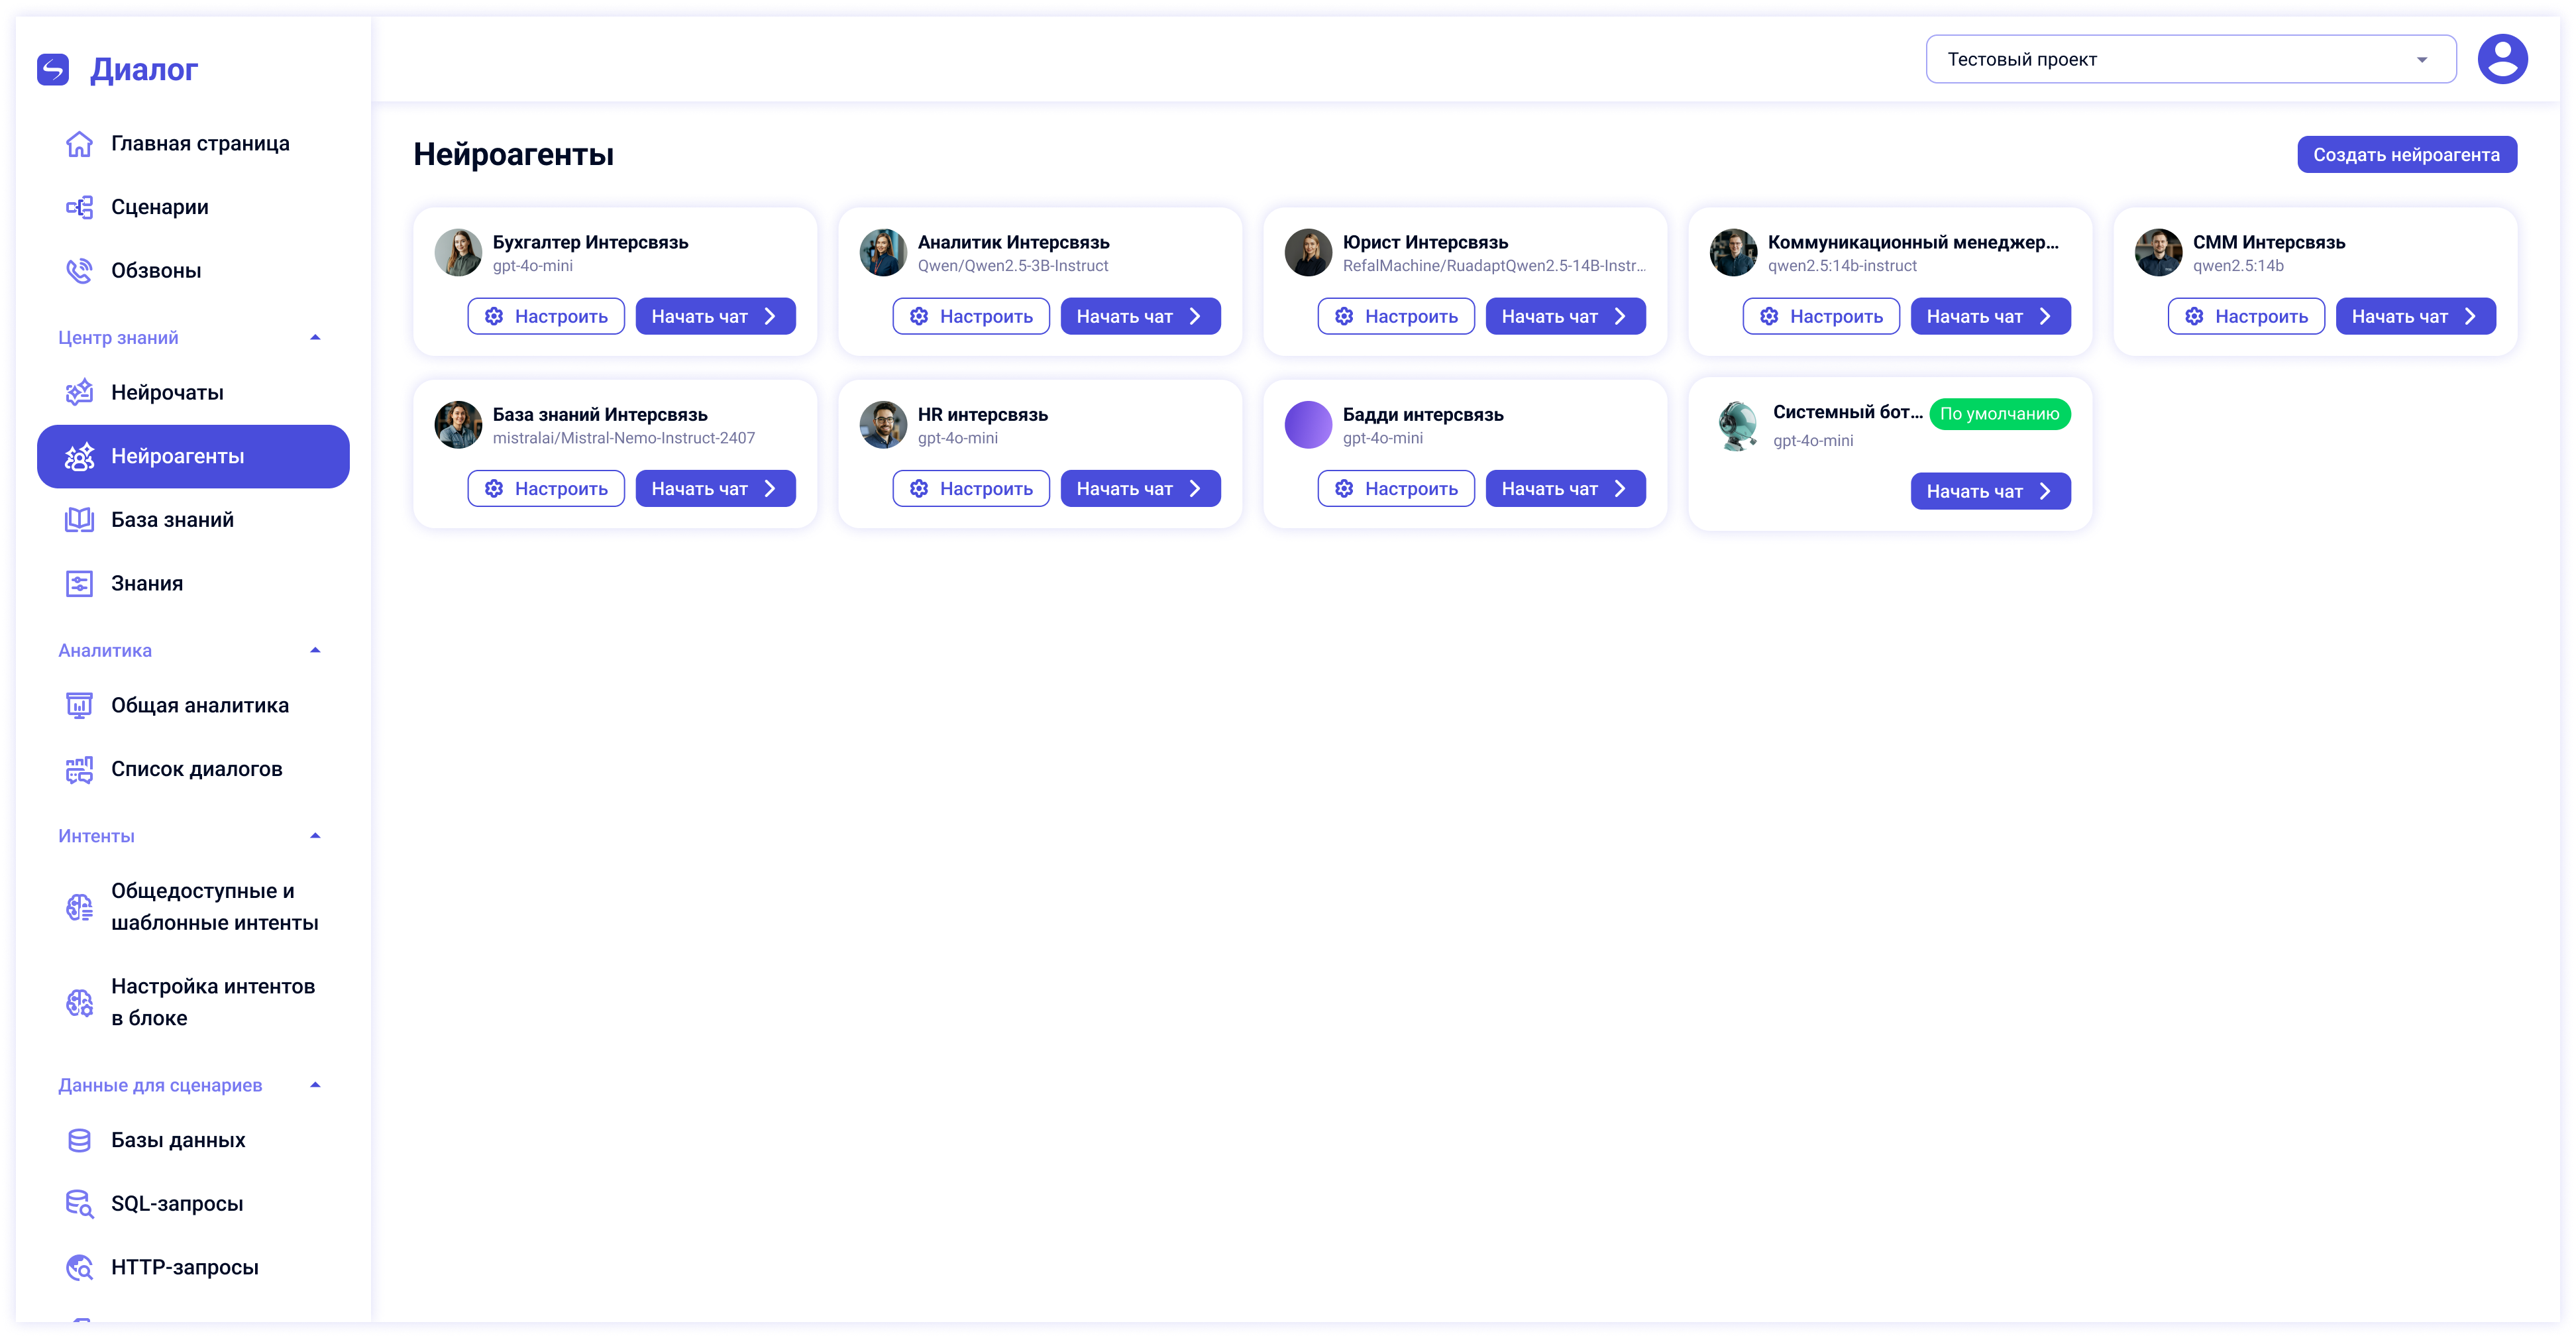Start chat with Юрист Интерсвязь

tap(1565, 317)
